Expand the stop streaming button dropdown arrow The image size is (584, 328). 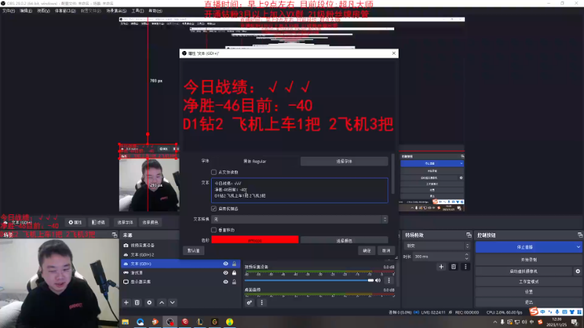pyautogui.click(x=578, y=247)
